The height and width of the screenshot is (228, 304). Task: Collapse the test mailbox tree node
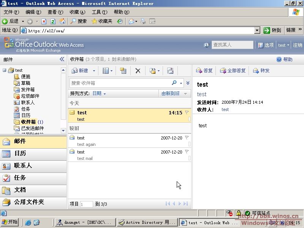[5, 70]
